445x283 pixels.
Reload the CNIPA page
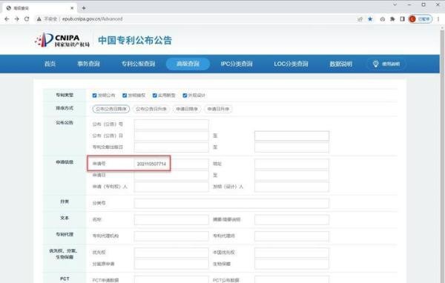point(27,19)
